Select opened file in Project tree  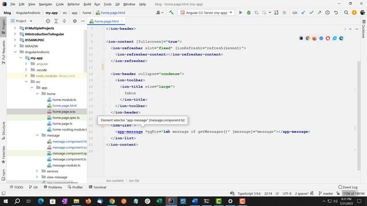pos(48,21)
